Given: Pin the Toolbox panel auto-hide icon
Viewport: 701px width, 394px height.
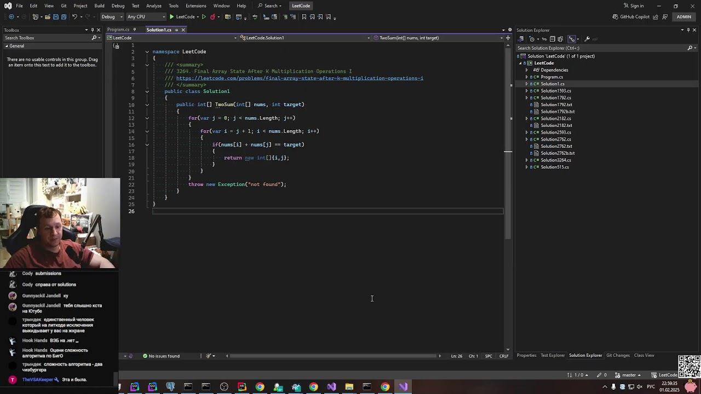Looking at the screenshot, I should (93, 30).
